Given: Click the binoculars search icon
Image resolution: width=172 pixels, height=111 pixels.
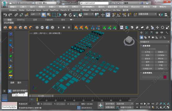Looking at the screenshot, I should coord(111,3).
